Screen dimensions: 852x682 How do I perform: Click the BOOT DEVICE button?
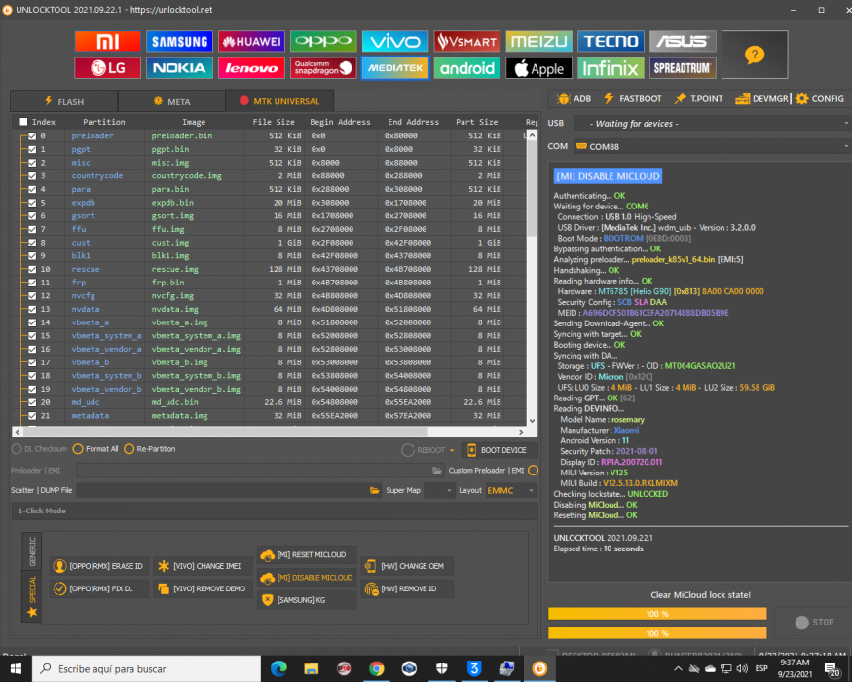pos(500,450)
